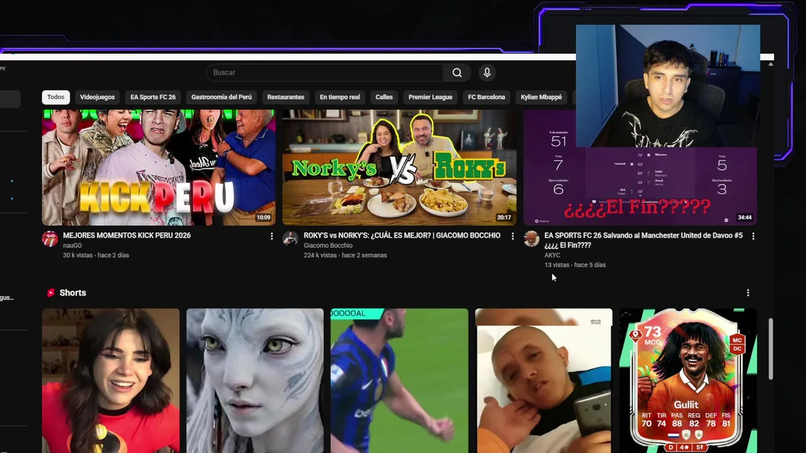Click the AKYC channel name

[x=552, y=255]
